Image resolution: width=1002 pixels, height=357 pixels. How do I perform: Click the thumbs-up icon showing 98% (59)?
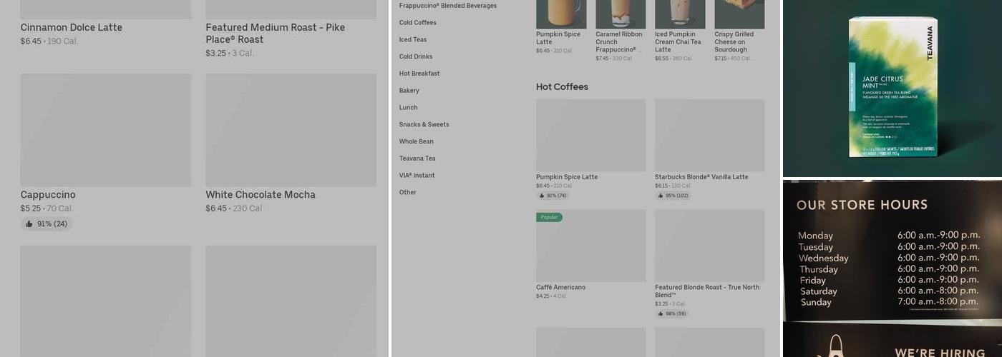[660, 313]
